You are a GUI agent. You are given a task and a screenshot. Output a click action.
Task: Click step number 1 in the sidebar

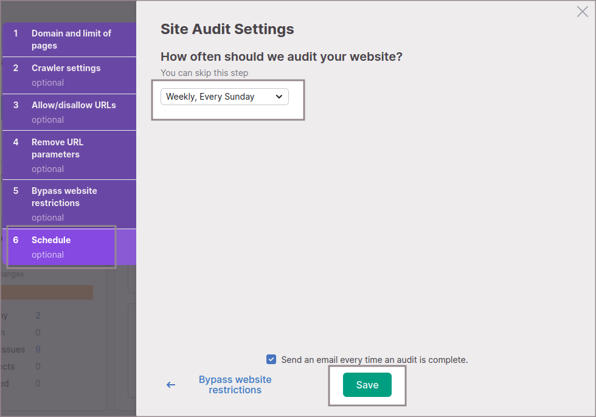[16, 33]
